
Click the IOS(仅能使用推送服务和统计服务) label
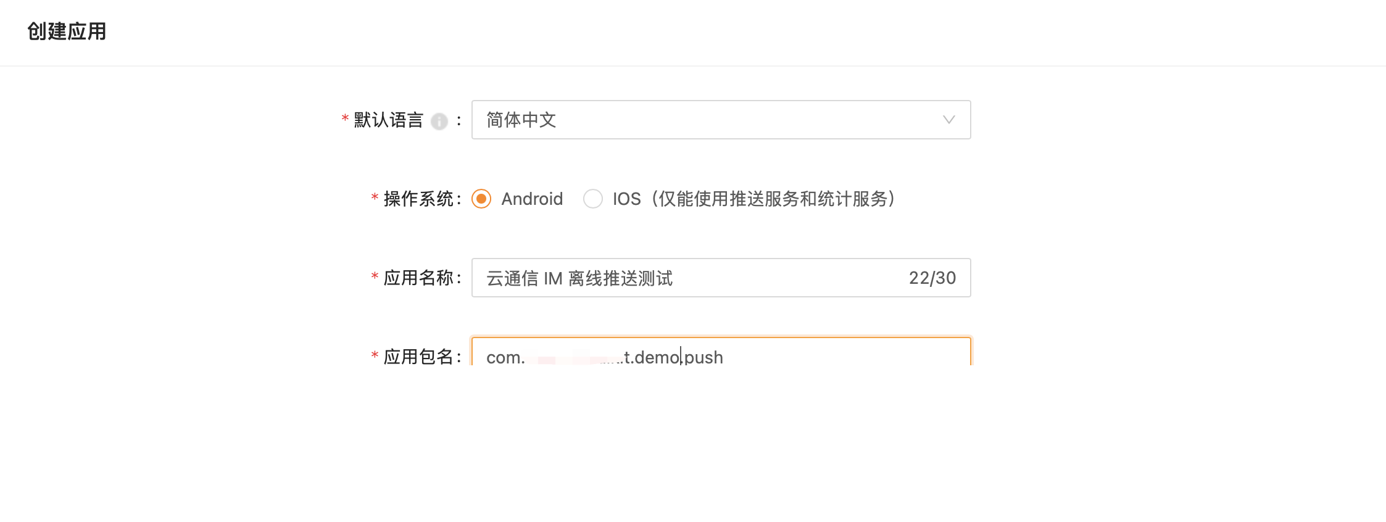point(753,199)
